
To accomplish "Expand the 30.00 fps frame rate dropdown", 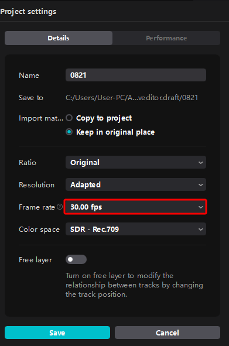I will tap(136, 207).
